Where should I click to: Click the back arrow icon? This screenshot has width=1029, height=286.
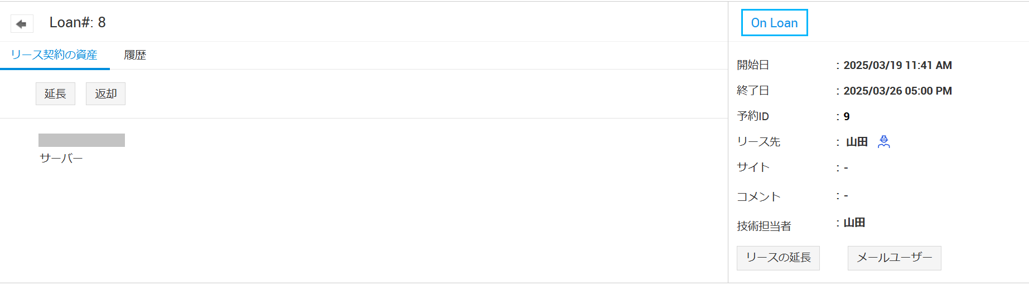click(22, 24)
